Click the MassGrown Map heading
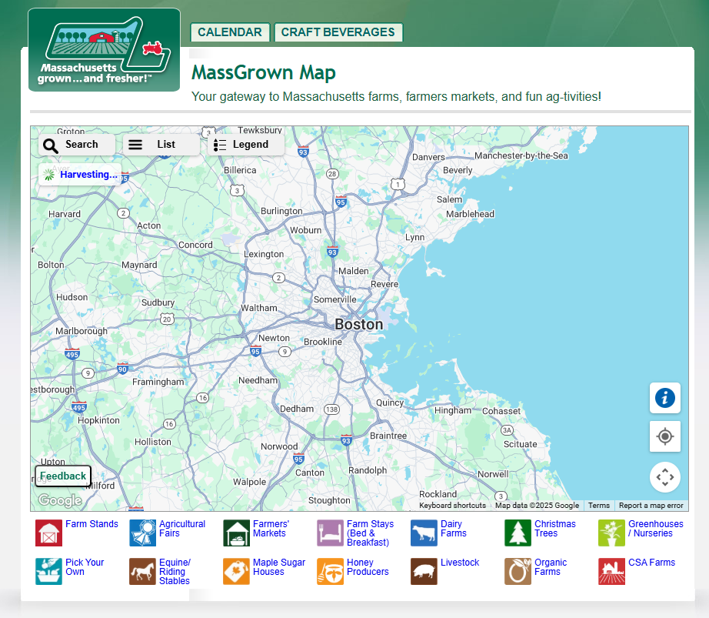Viewport: 709px width, 618px height. (x=264, y=72)
